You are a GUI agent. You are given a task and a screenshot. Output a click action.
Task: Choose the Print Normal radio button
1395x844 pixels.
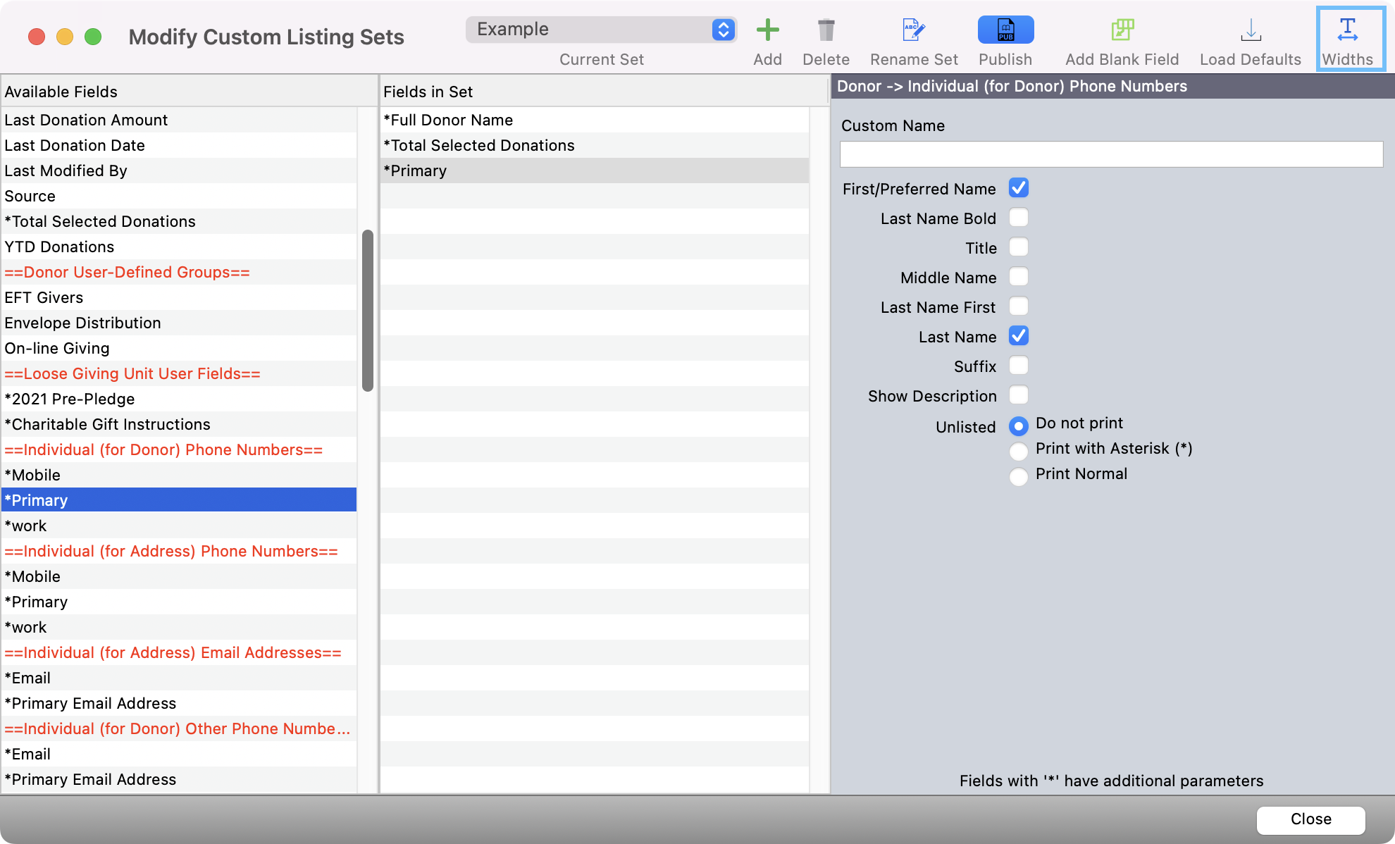click(x=1018, y=476)
